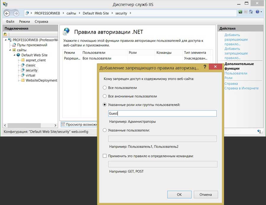
Task: Open the blue Help icon in toolbar
Action: (257, 12)
